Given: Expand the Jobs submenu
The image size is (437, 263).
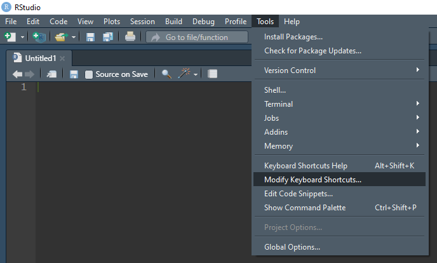Looking at the screenshot, I should coord(339,118).
